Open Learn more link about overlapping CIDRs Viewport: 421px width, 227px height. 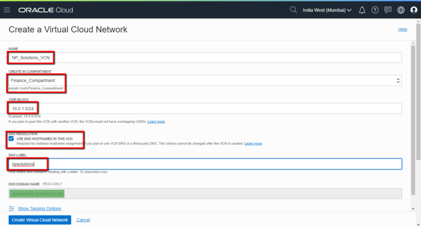point(156,122)
